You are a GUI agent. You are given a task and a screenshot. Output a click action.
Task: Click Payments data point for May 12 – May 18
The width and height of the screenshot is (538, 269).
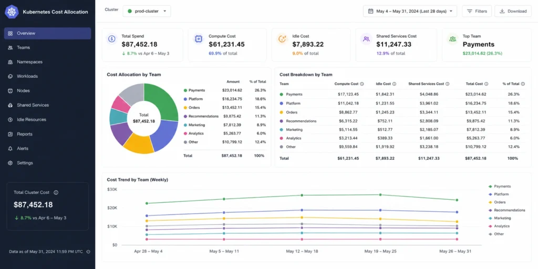[302, 195]
